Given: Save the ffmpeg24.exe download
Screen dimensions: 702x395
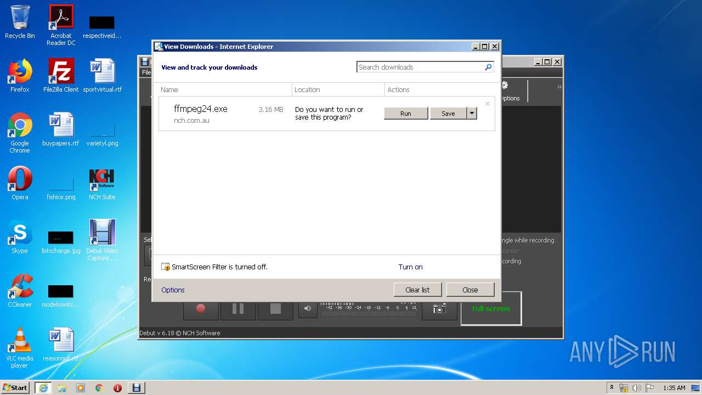Looking at the screenshot, I should click(448, 114).
